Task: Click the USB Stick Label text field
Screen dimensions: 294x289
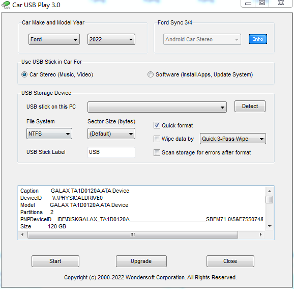Action: 111,152
